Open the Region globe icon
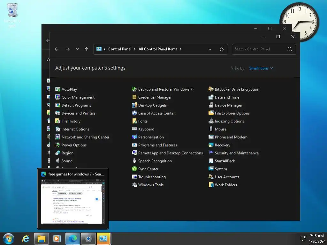This screenshot has height=245, width=327. 57,153
